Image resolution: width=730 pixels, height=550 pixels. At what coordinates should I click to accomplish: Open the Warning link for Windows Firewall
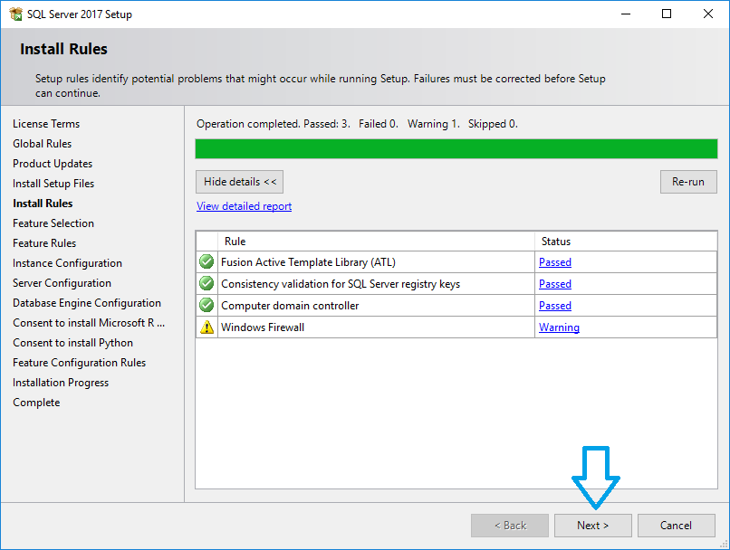point(559,327)
